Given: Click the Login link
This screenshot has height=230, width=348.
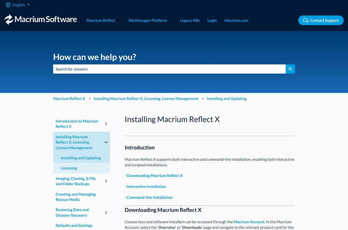Looking at the screenshot, I should coord(212,20).
